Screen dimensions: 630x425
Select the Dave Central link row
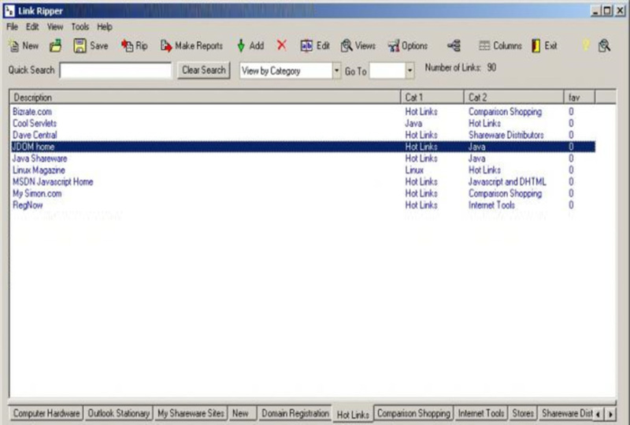coord(303,136)
